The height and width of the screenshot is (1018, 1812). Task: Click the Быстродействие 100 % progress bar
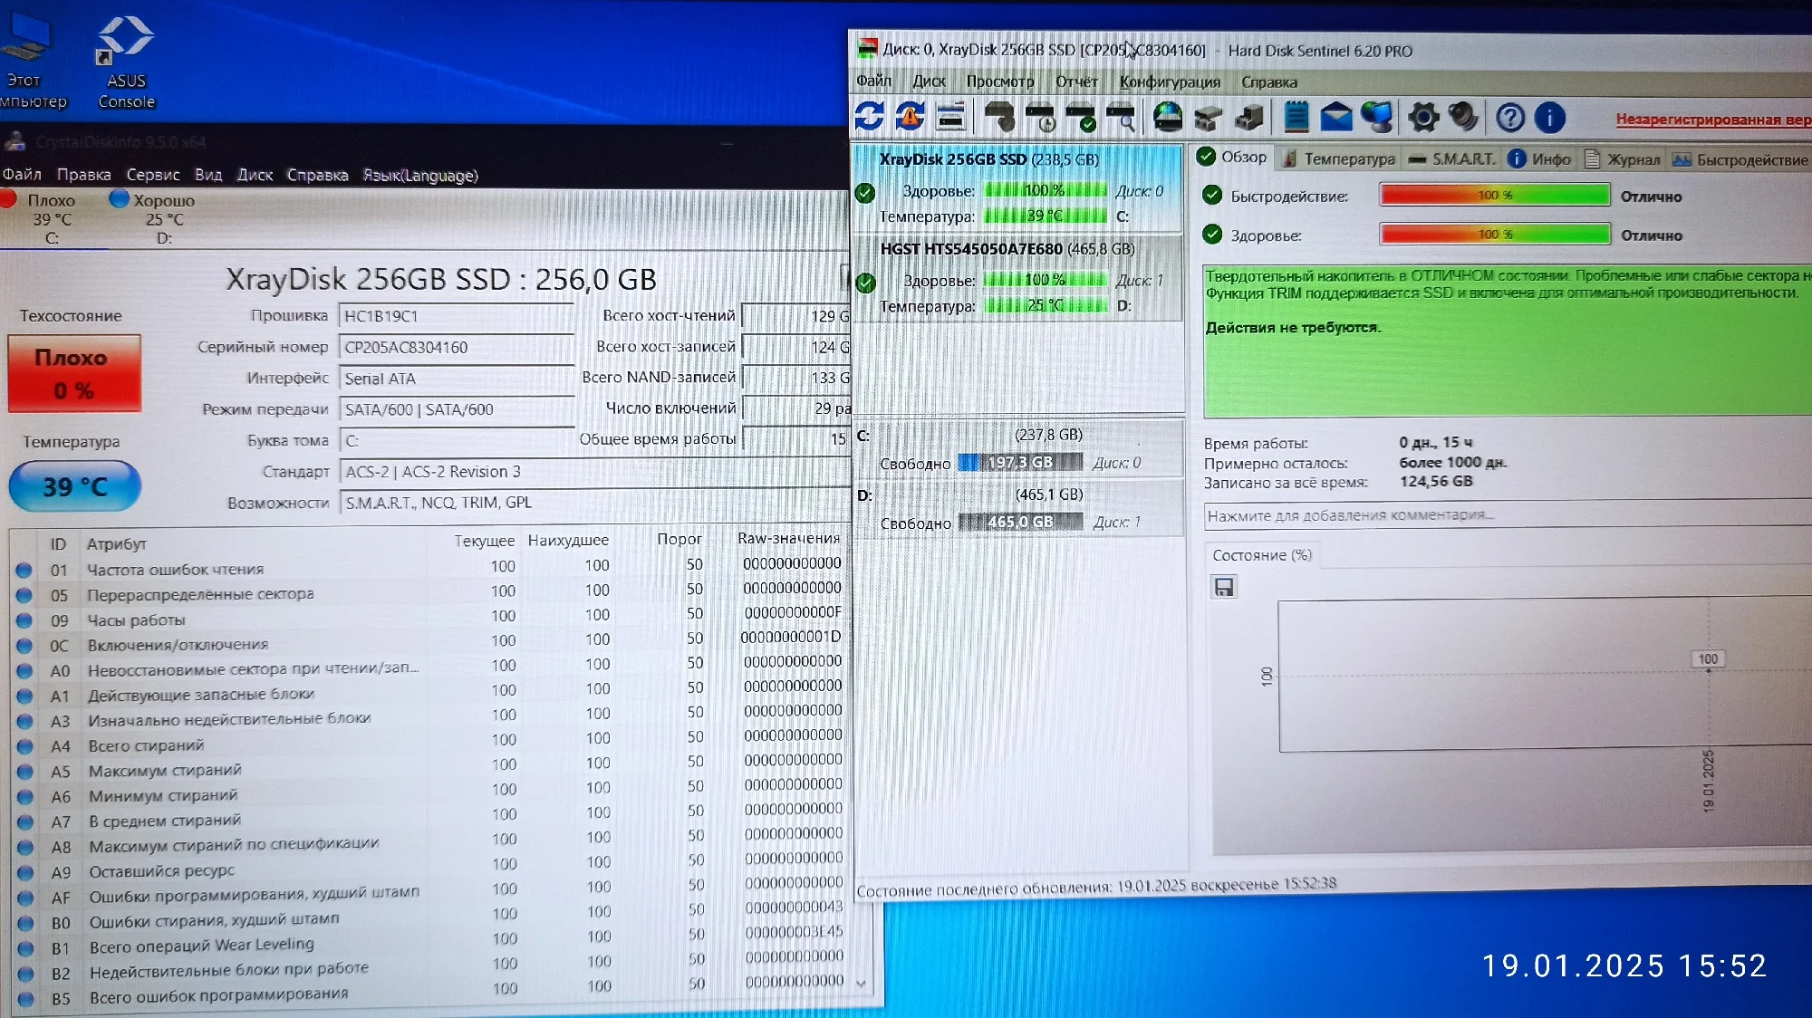click(x=1494, y=195)
